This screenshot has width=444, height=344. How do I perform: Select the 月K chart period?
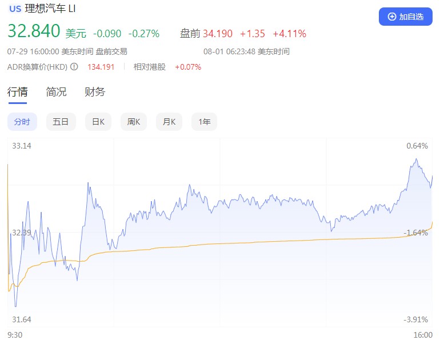click(x=169, y=122)
